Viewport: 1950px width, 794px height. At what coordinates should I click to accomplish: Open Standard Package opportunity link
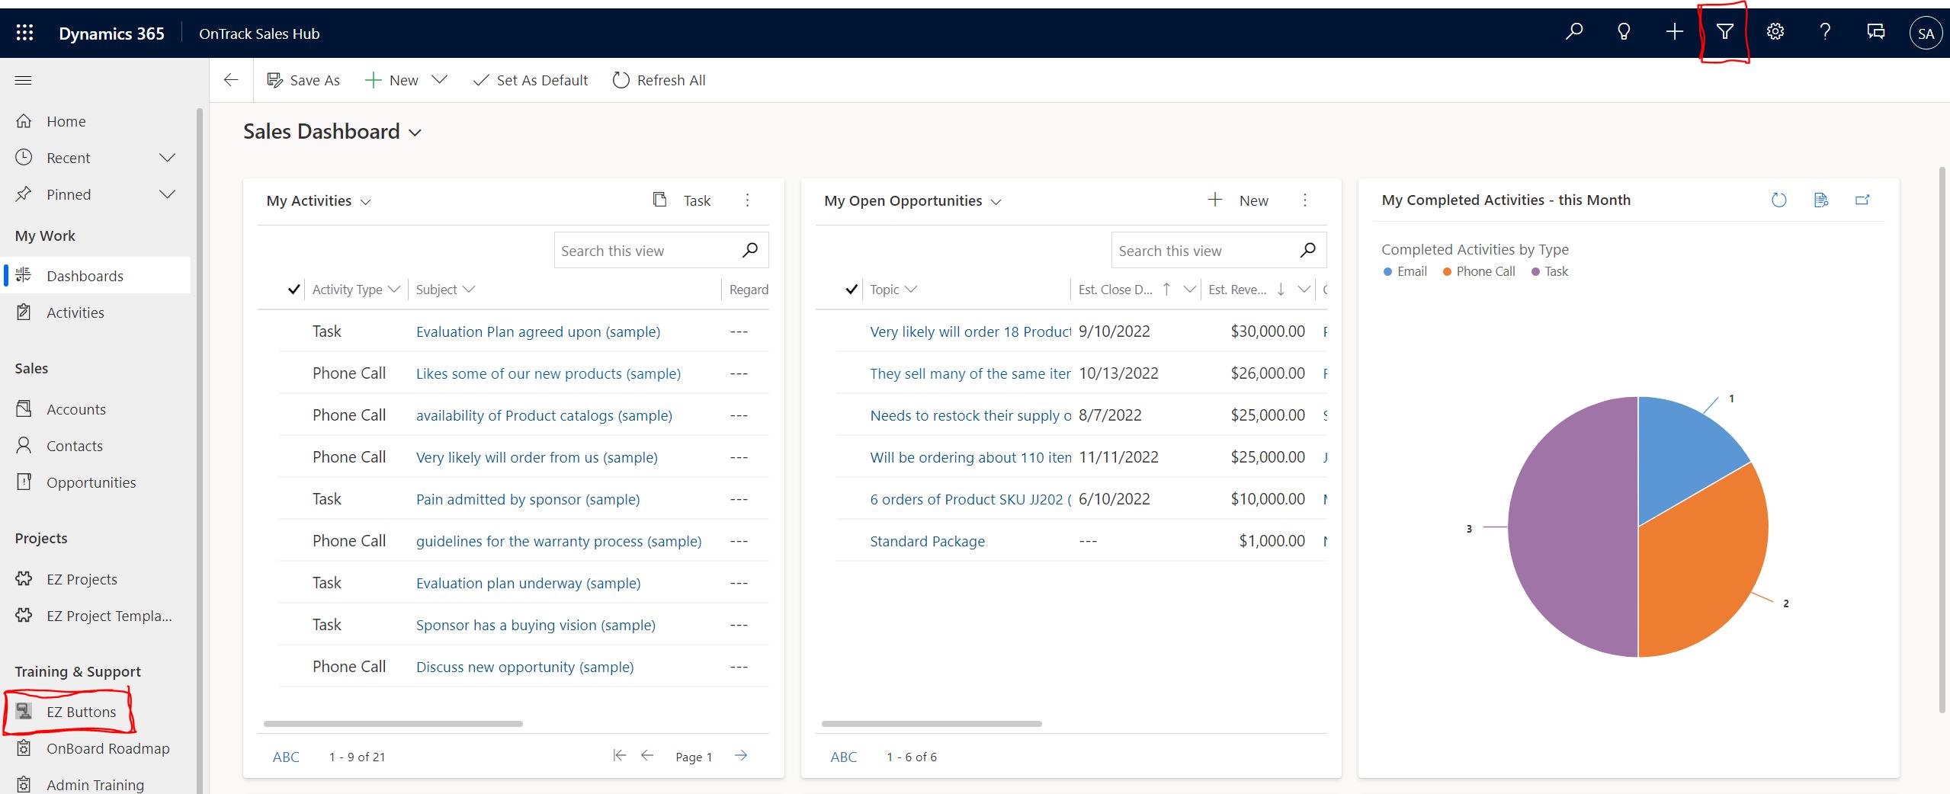pyautogui.click(x=927, y=541)
